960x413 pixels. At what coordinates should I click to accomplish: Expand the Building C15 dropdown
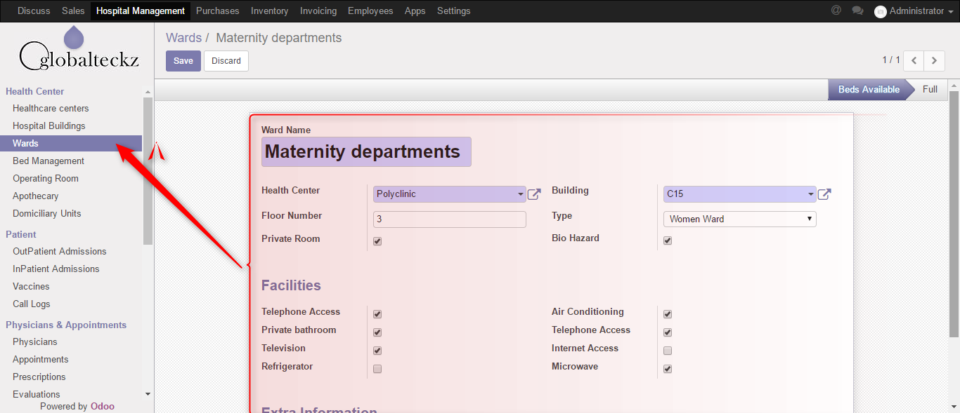click(x=810, y=194)
